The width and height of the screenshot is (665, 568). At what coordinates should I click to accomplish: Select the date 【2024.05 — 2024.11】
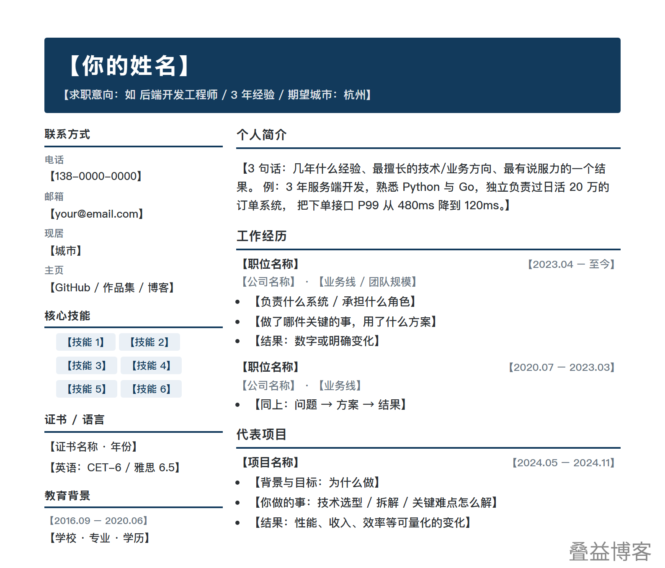(564, 463)
